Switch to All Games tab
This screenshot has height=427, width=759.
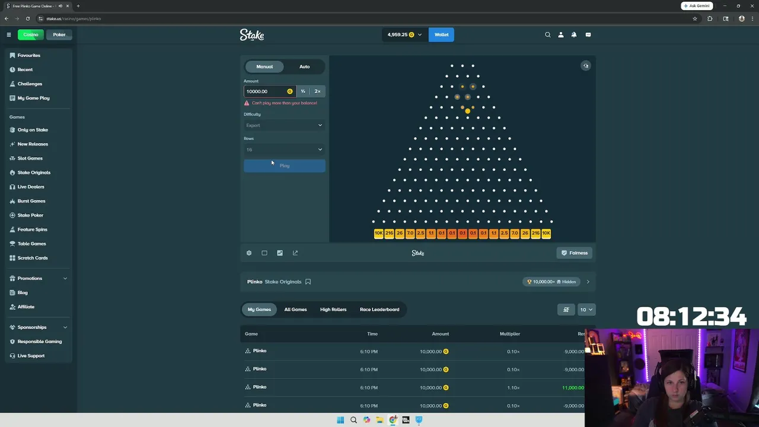[x=295, y=310]
